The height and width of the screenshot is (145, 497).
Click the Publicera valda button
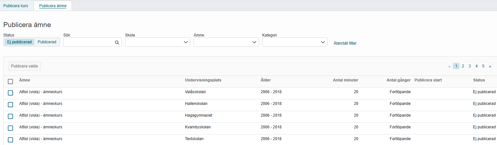24,66
